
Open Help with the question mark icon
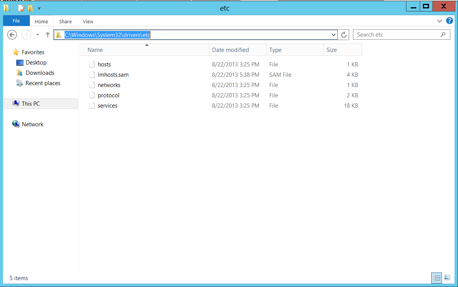tap(450, 21)
